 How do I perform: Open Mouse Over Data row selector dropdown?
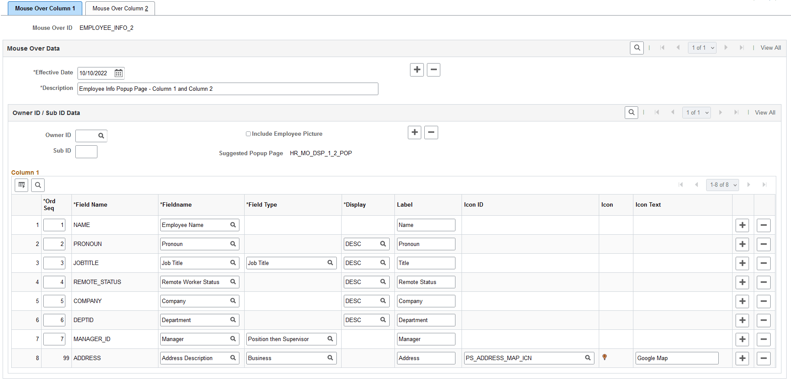(x=702, y=48)
